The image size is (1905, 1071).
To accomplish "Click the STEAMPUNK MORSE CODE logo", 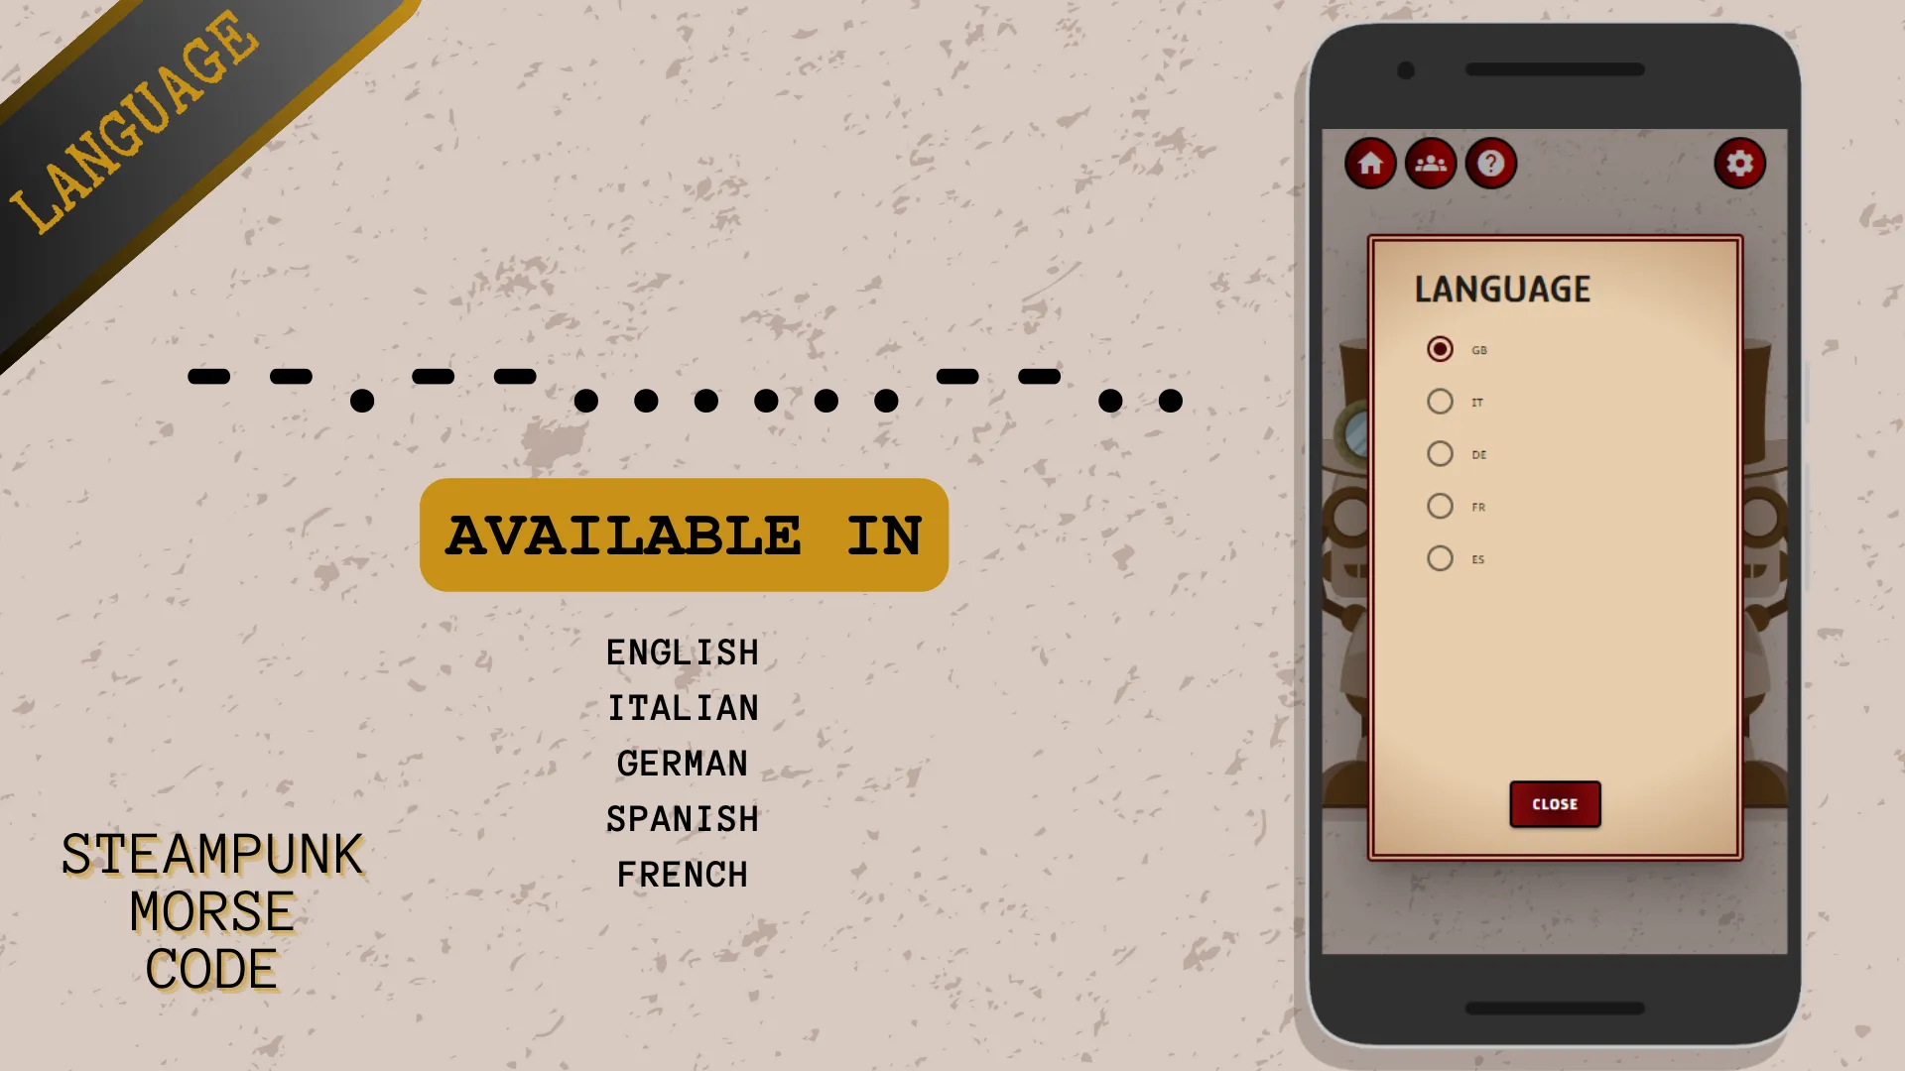I will click(x=210, y=911).
